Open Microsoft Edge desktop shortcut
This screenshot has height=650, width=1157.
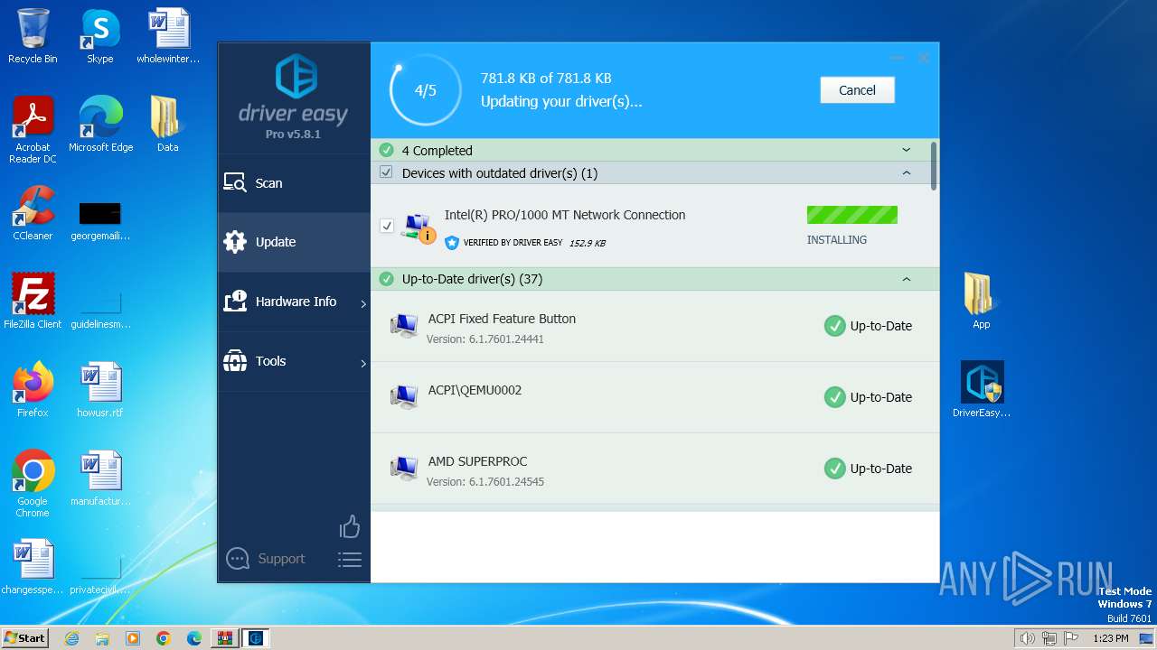coord(100,125)
